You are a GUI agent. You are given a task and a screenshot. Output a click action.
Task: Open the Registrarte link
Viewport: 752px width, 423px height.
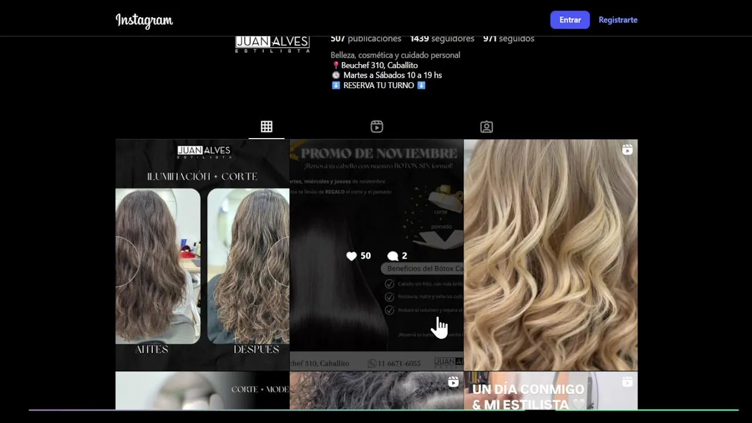[x=618, y=20]
